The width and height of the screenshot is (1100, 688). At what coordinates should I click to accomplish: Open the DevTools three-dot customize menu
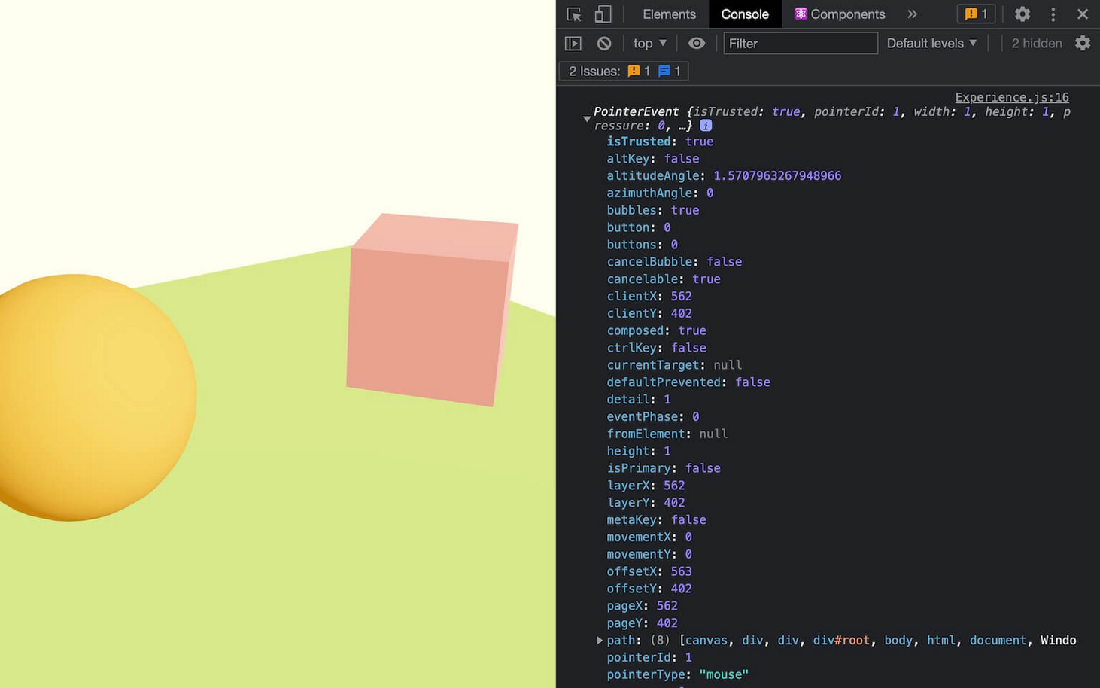click(x=1053, y=14)
